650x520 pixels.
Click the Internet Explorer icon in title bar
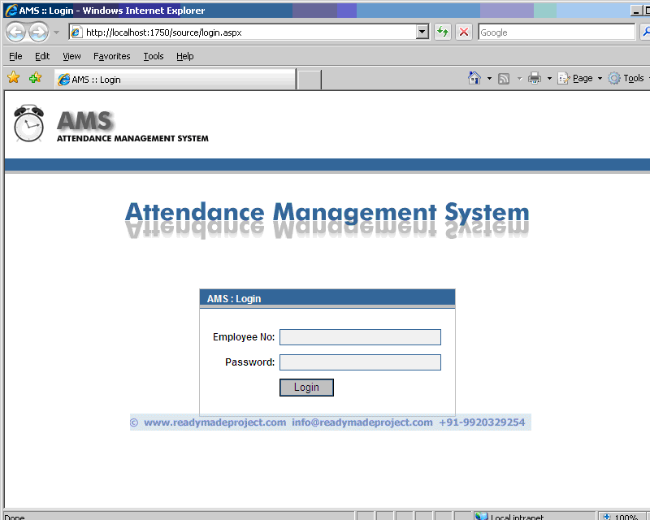[11, 11]
